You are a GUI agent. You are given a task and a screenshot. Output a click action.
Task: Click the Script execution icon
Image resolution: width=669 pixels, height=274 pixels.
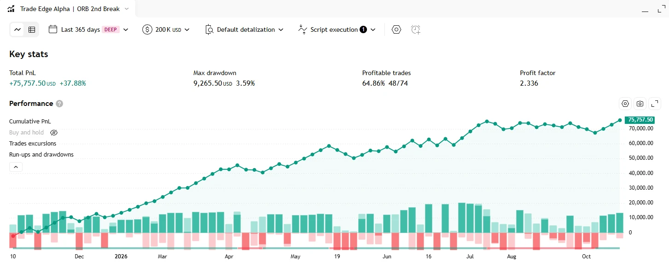click(x=303, y=29)
